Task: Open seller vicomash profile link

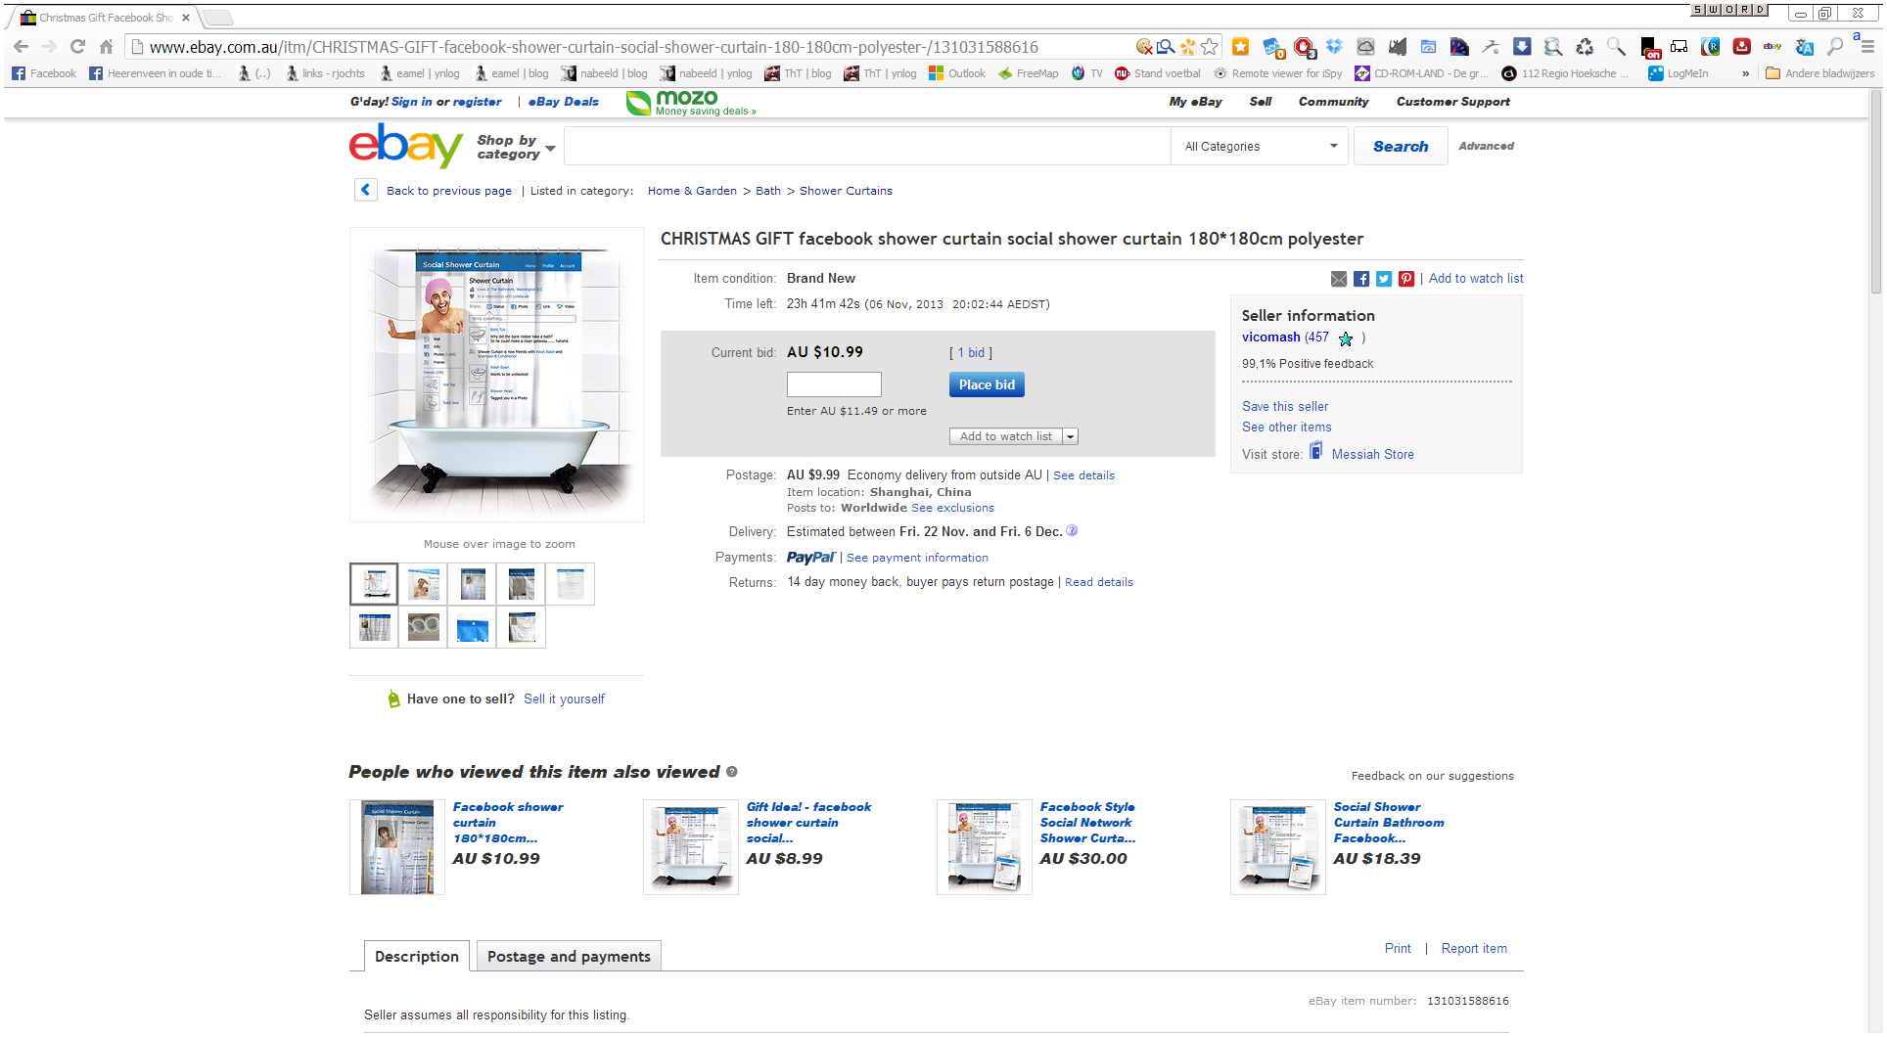Action: click(x=1270, y=338)
